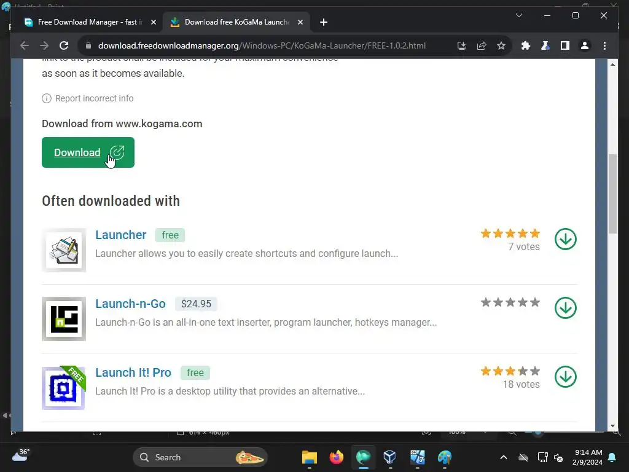Click download arrow for Launch It! Pro
629x472 pixels.
566,377
